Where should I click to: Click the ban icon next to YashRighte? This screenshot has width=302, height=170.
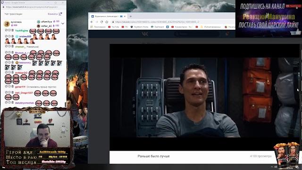tap(6, 30)
